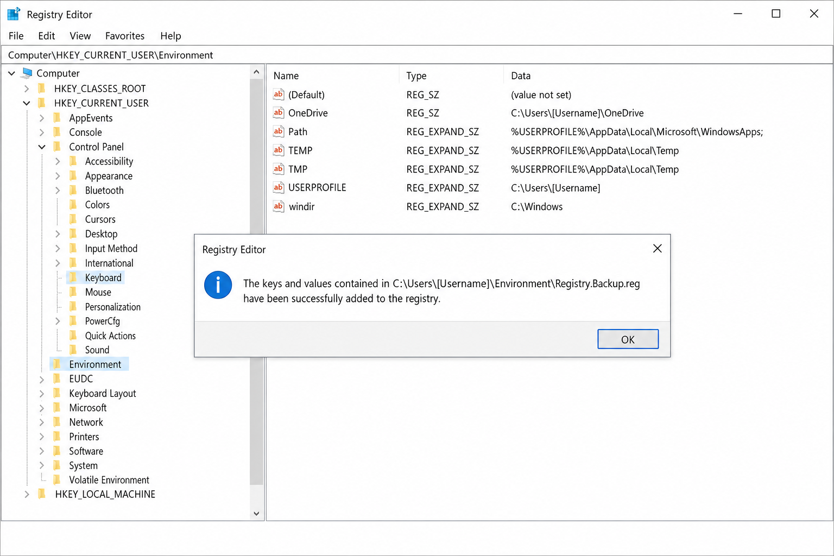The image size is (834, 556).
Task: Click the registry address bar path field
Action: coord(417,55)
